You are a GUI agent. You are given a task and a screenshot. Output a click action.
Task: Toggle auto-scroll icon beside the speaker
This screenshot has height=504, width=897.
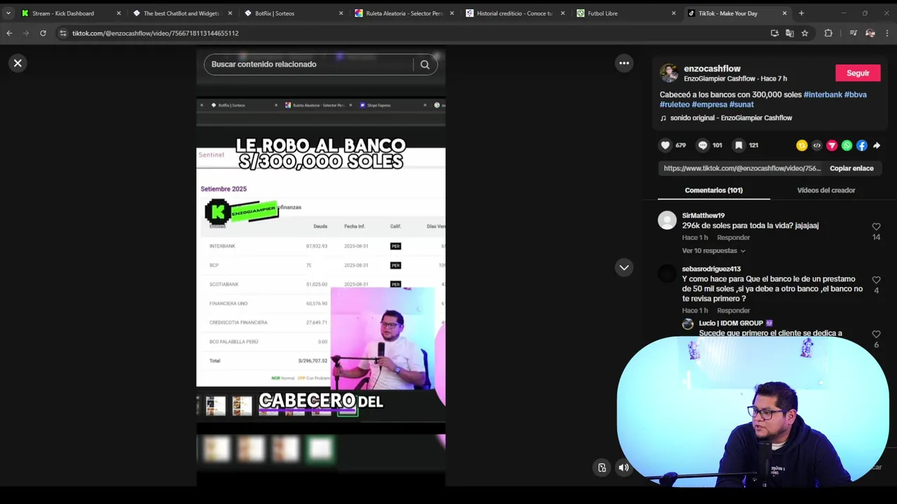(x=602, y=468)
